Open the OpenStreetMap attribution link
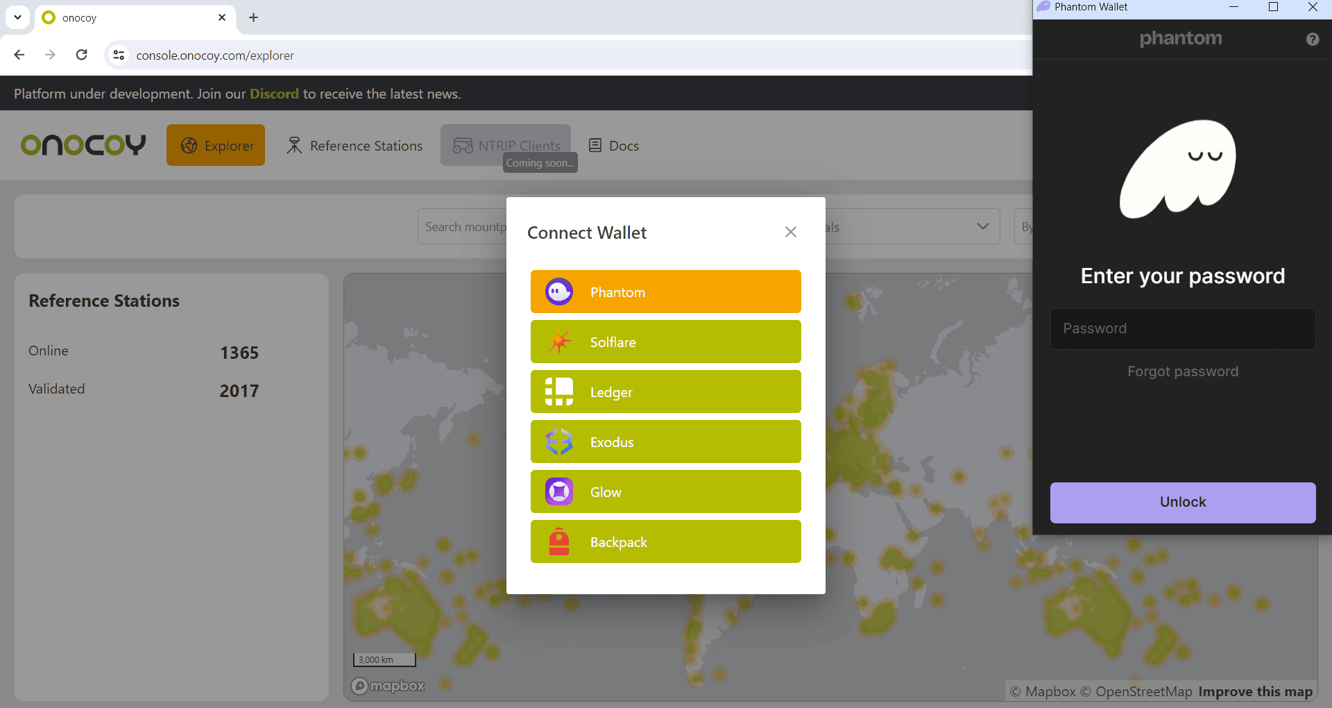1332x708 pixels. (x=1136, y=691)
